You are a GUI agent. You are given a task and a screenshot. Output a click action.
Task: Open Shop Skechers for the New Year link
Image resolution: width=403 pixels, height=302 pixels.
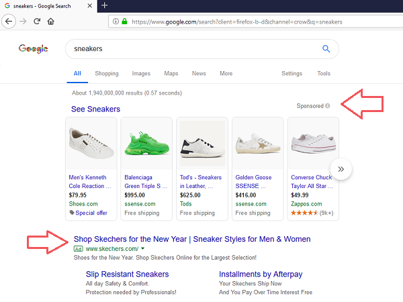point(192,239)
